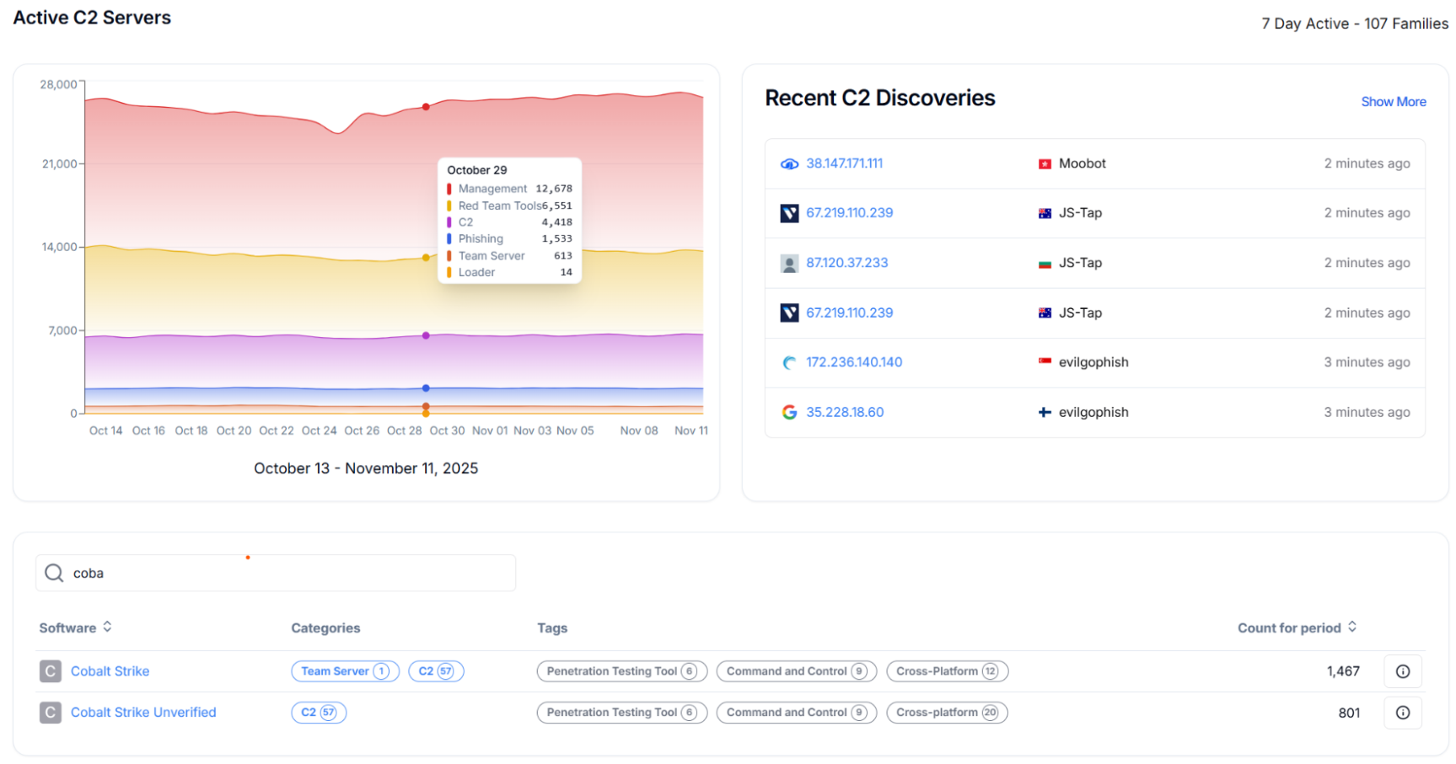Click the October 29 marker on the C2 line
Screen dimensions: 1456x764
425,334
